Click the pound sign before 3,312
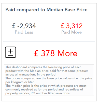 62,26
